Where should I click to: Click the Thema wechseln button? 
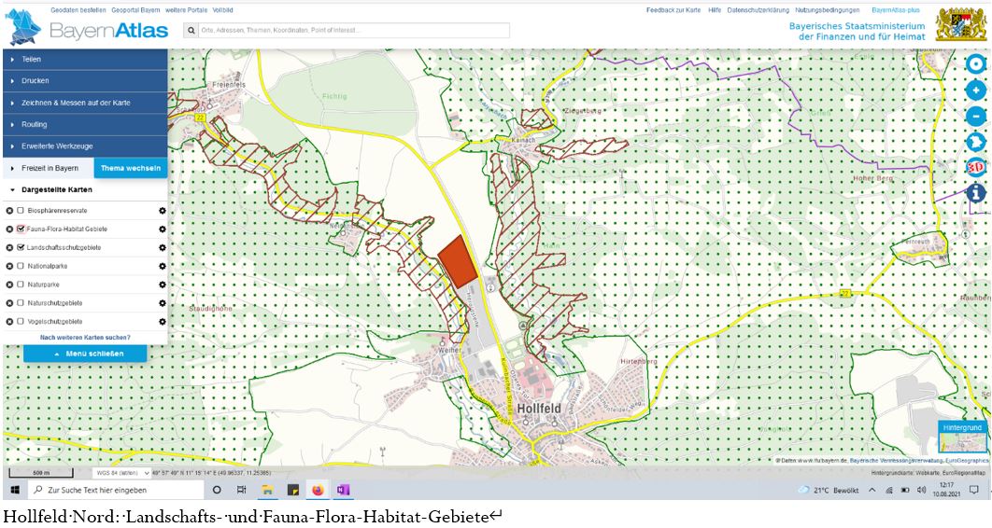[x=131, y=168]
